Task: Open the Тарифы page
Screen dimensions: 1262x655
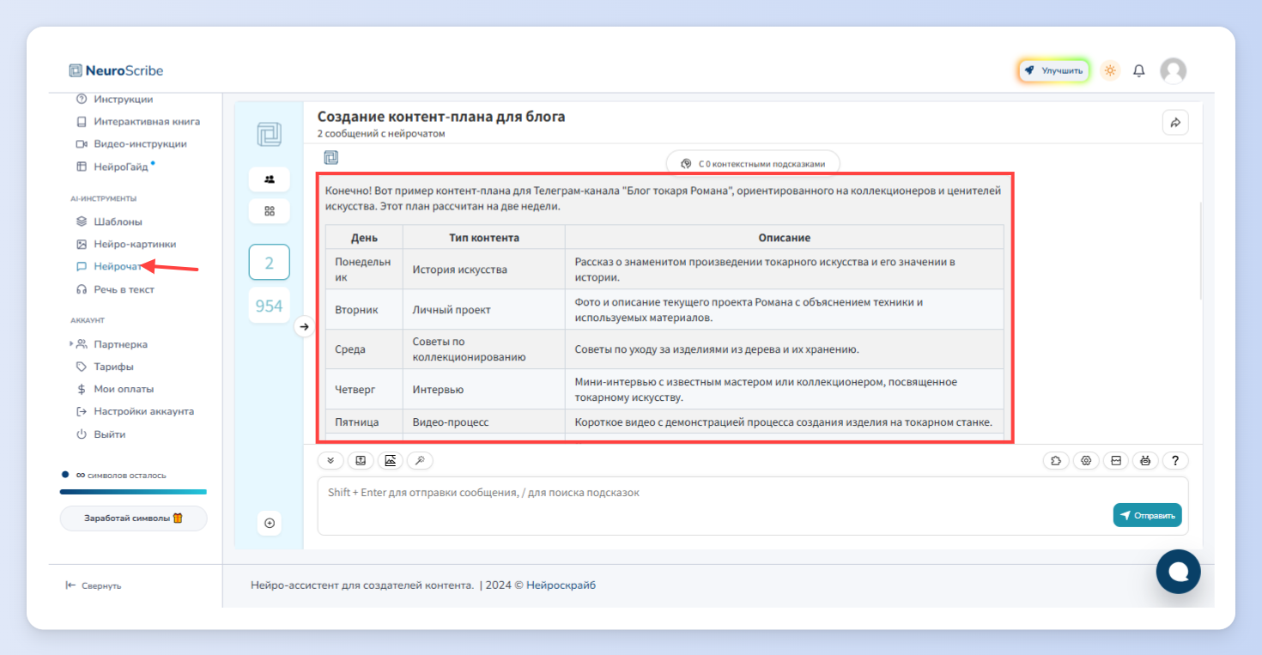Action: [x=105, y=367]
